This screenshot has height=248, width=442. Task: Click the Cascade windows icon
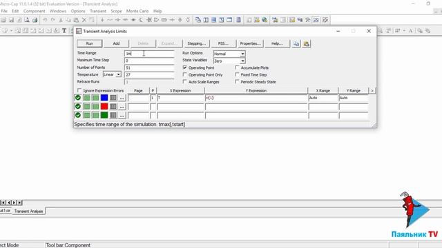tap(198, 20)
